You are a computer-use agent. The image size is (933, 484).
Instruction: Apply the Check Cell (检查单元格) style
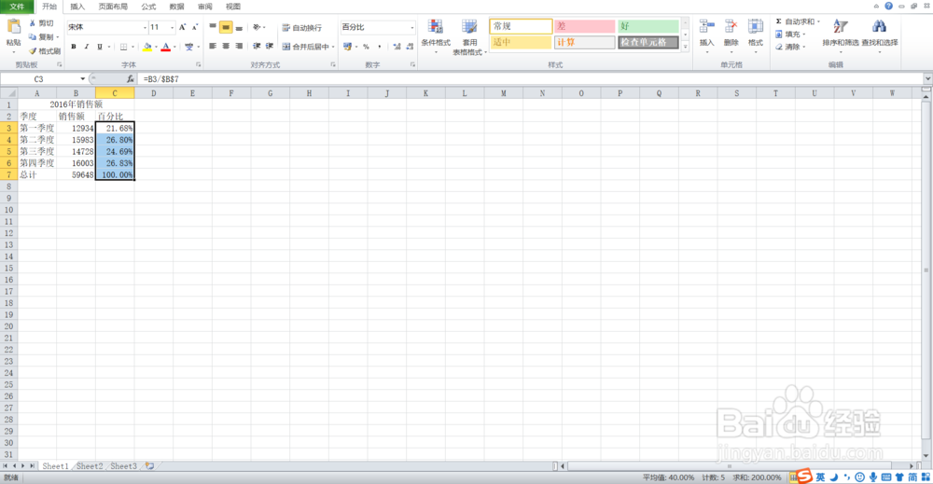click(648, 42)
